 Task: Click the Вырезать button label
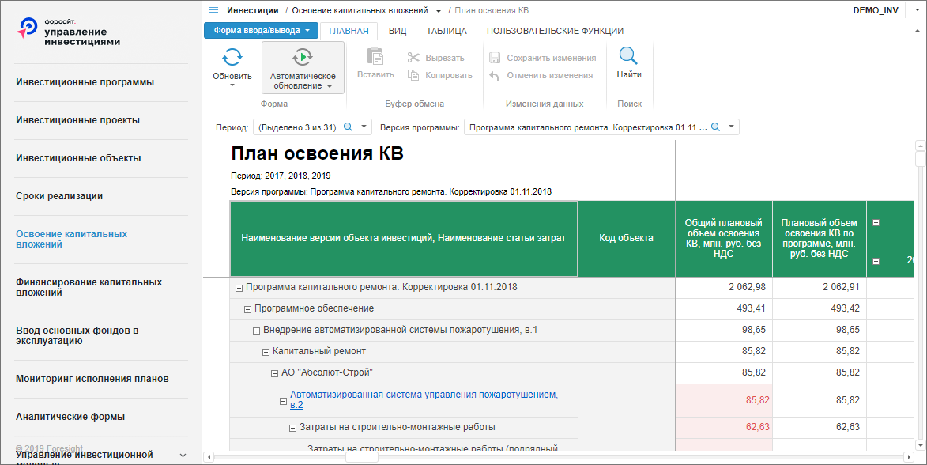(x=445, y=58)
